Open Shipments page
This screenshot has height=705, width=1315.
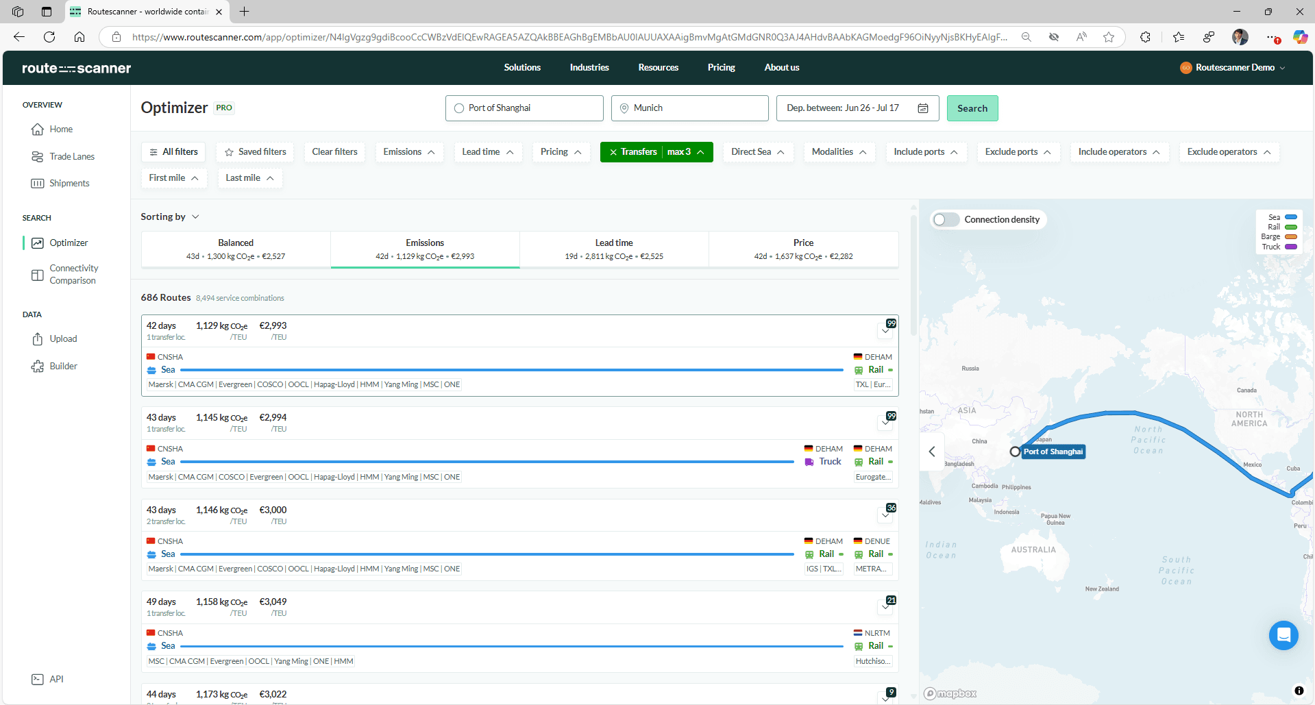[x=60, y=184]
